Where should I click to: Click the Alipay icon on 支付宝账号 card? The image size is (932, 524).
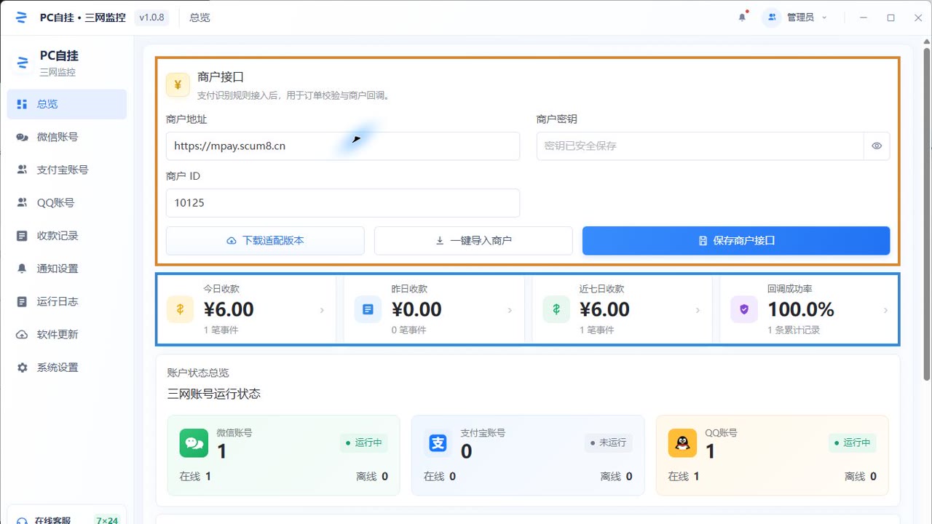click(x=438, y=443)
